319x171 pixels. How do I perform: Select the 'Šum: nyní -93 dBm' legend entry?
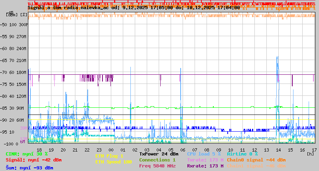[x=30, y=168]
